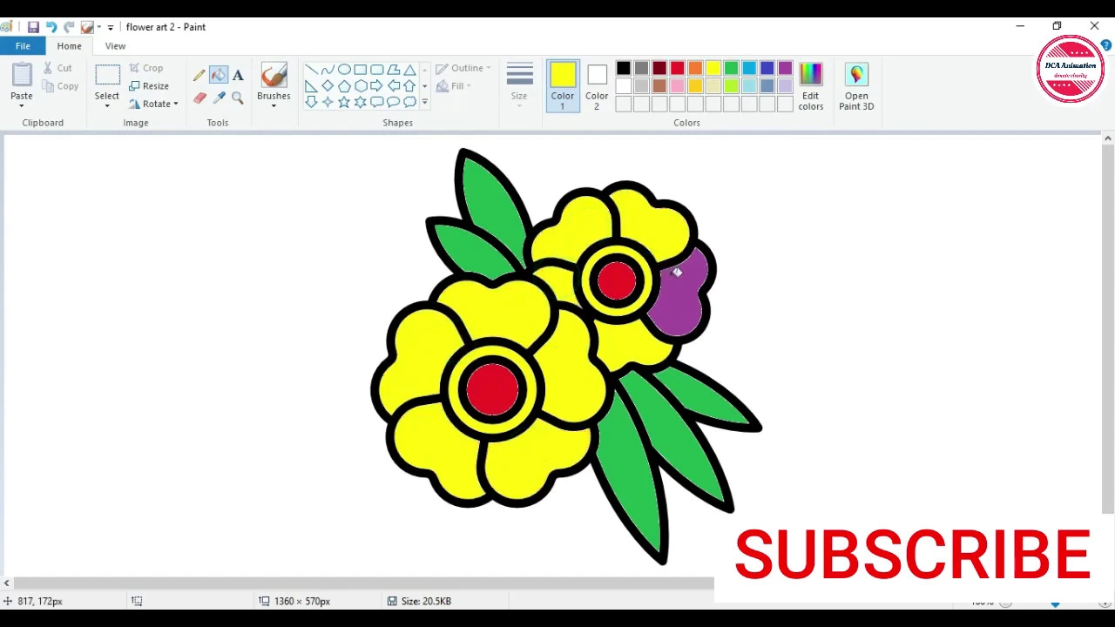This screenshot has width=1115, height=627.
Task: Choose the Line shape
Action: point(311,70)
